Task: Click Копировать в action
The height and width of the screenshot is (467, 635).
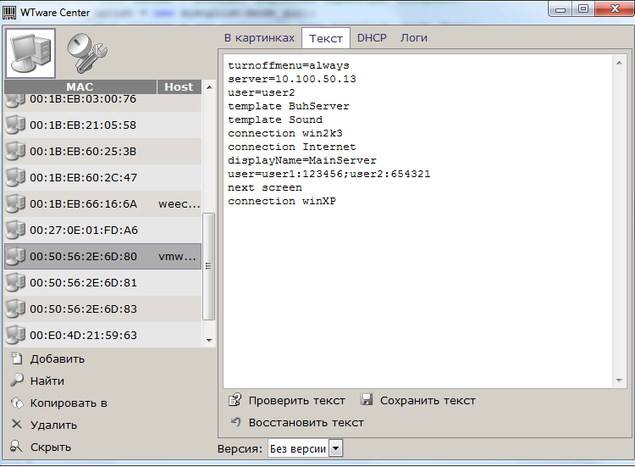Action: [x=69, y=403]
